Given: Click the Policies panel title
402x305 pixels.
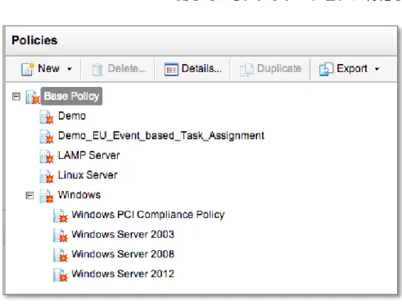Looking at the screenshot, I should (x=34, y=40).
